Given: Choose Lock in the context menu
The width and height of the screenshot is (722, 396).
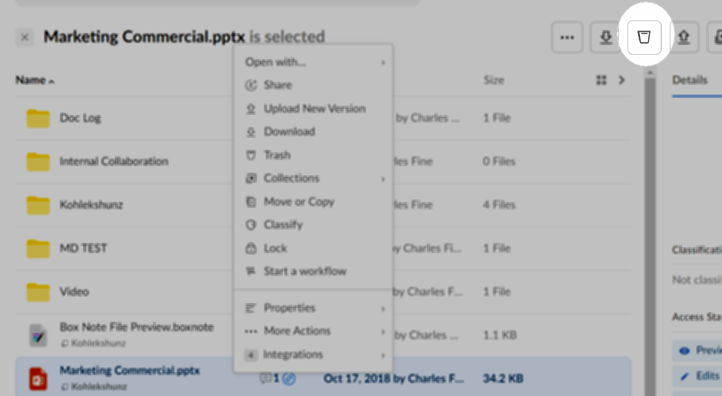Looking at the screenshot, I should (x=275, y=248).
